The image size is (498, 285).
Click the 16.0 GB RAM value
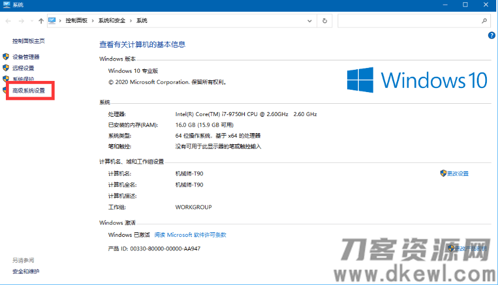pyautogui.click(x=204, y=125)
